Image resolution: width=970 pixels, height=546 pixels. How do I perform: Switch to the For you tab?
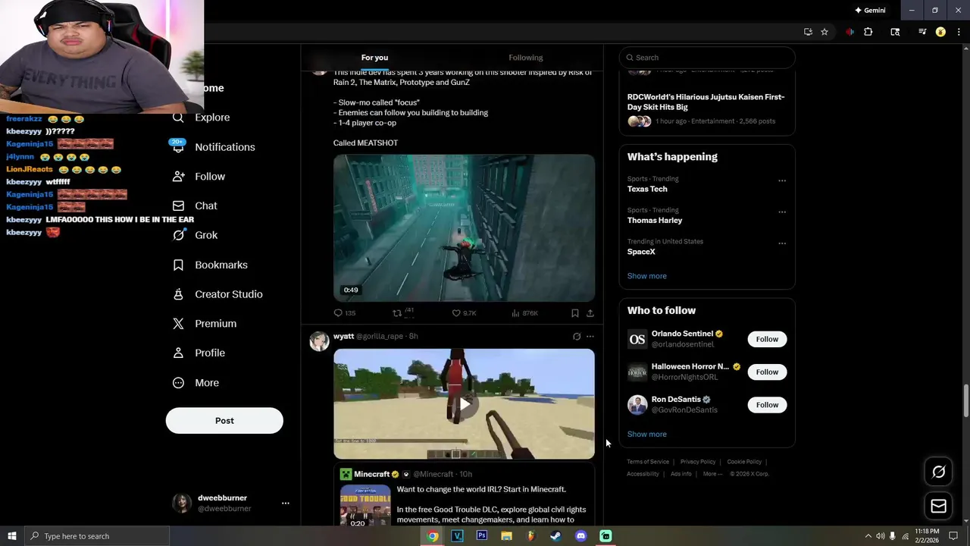coord(374,58)
